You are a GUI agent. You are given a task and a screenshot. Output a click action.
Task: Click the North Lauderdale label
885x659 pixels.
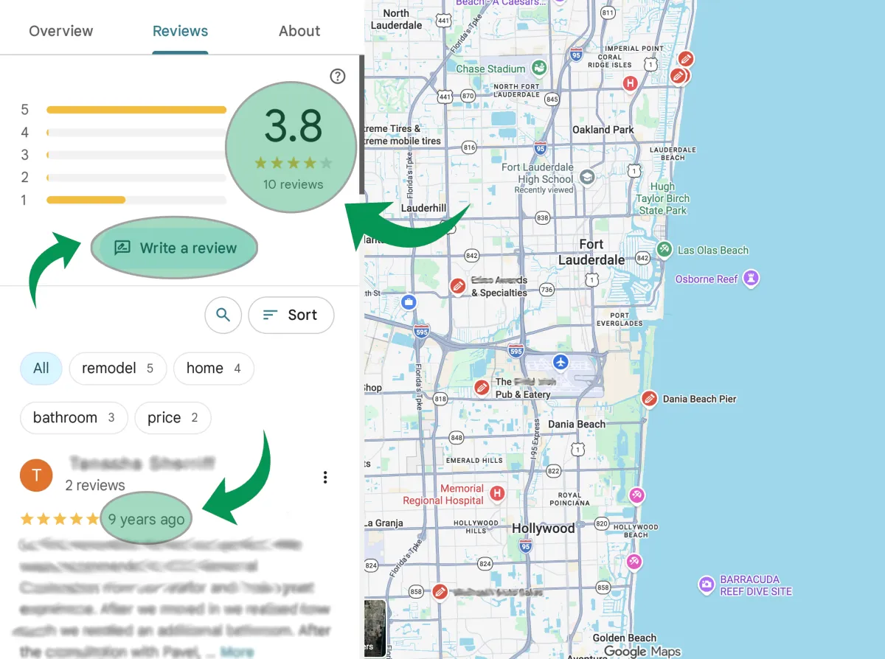coord(397,19)
